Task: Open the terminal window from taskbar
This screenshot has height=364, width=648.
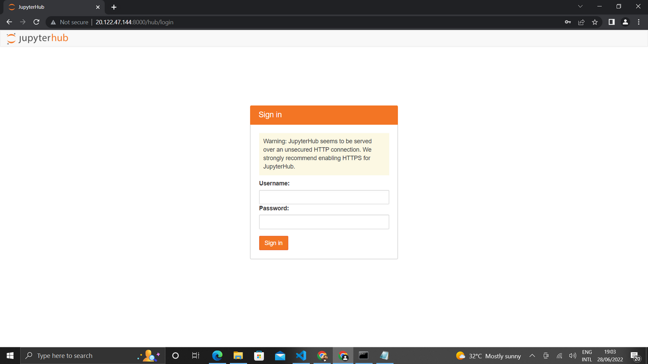Action: point(363,356)
